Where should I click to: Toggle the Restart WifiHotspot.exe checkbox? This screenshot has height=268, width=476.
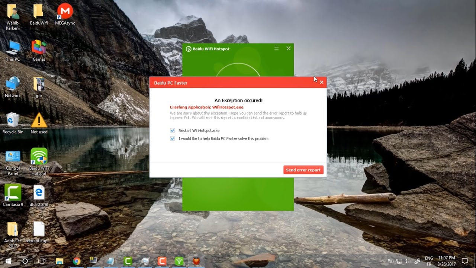pos(173,131)
